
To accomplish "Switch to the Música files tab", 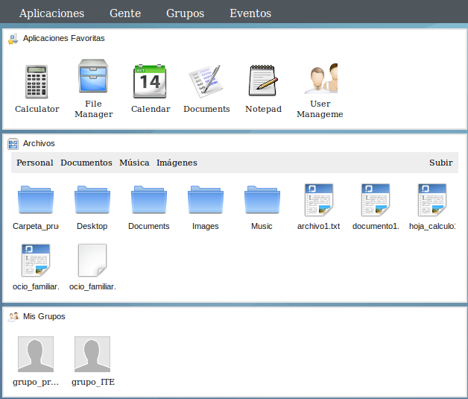I will point(134,163).
